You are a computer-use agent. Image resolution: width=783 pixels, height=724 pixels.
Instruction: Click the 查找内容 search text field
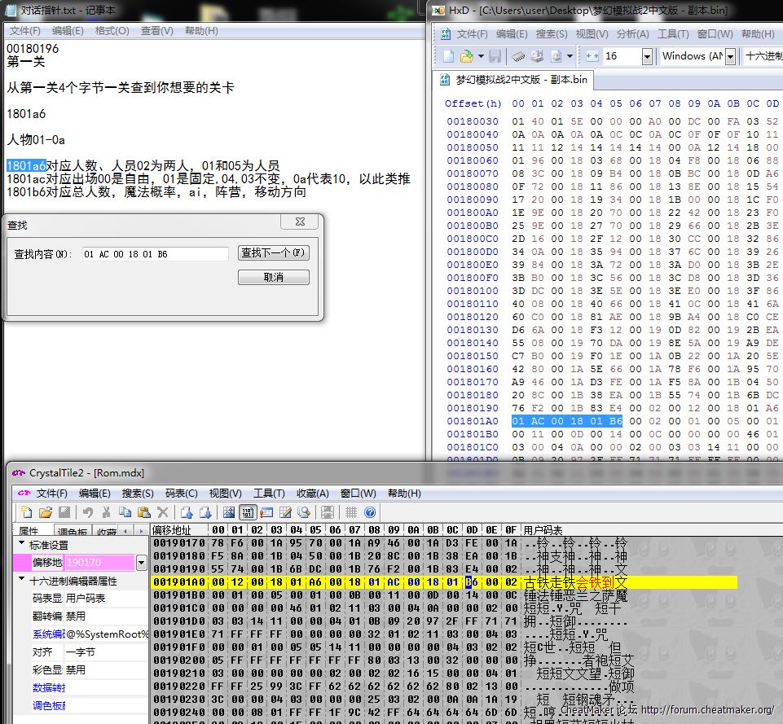[154, 254]
